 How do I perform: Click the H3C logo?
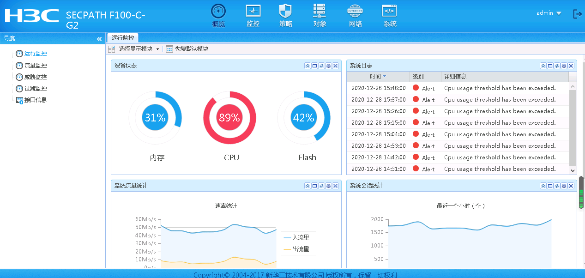32,15
